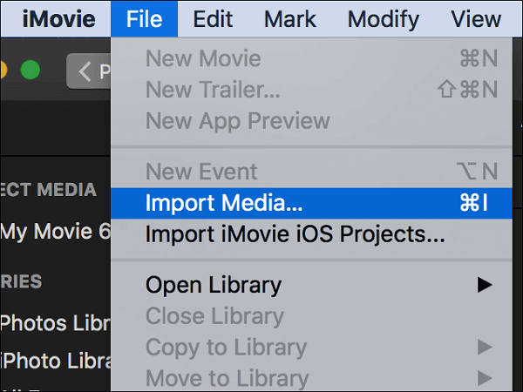Expand the Open Library submenu
Screen dimensions: 523x392
pos(214,284)
